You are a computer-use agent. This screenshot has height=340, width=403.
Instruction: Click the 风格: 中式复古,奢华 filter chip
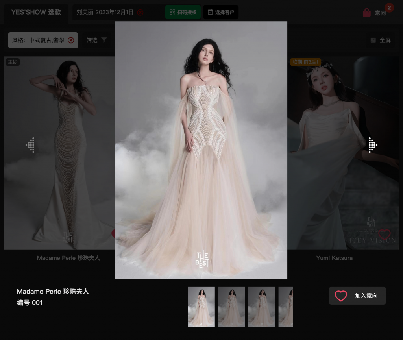click(43, 41)
